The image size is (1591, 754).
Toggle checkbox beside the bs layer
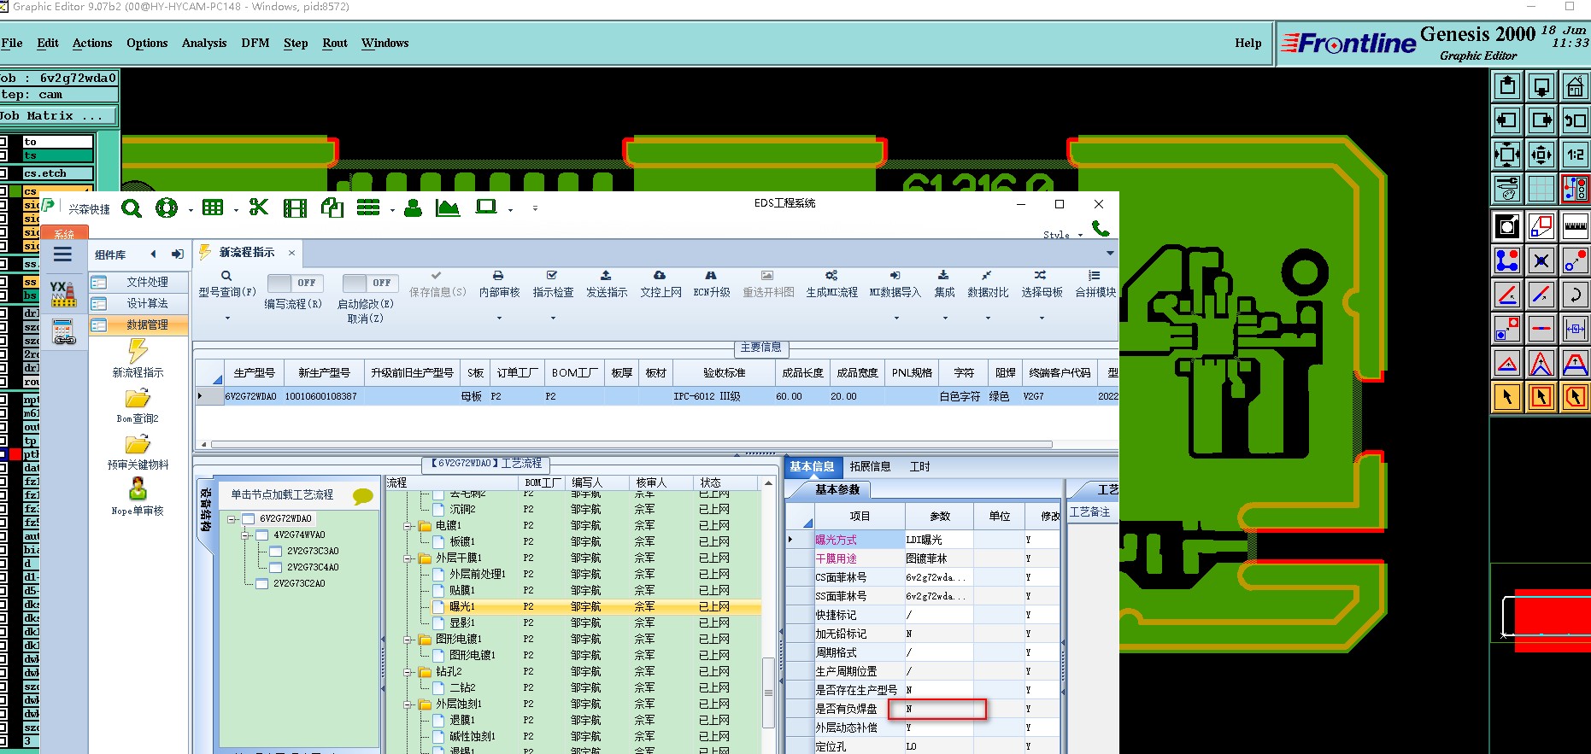(3, 295)
